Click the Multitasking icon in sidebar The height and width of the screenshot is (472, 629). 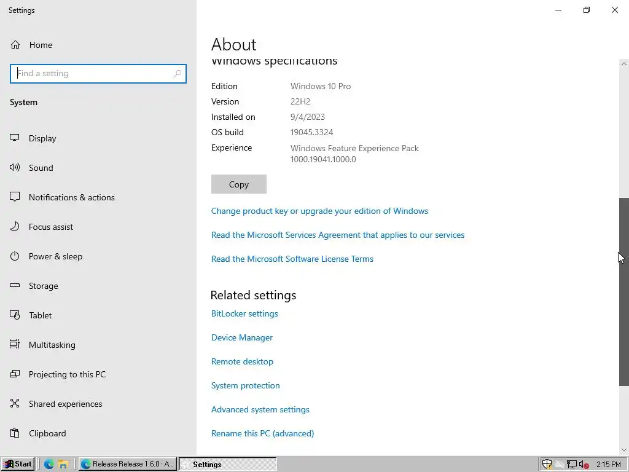(x=15, y=344)
